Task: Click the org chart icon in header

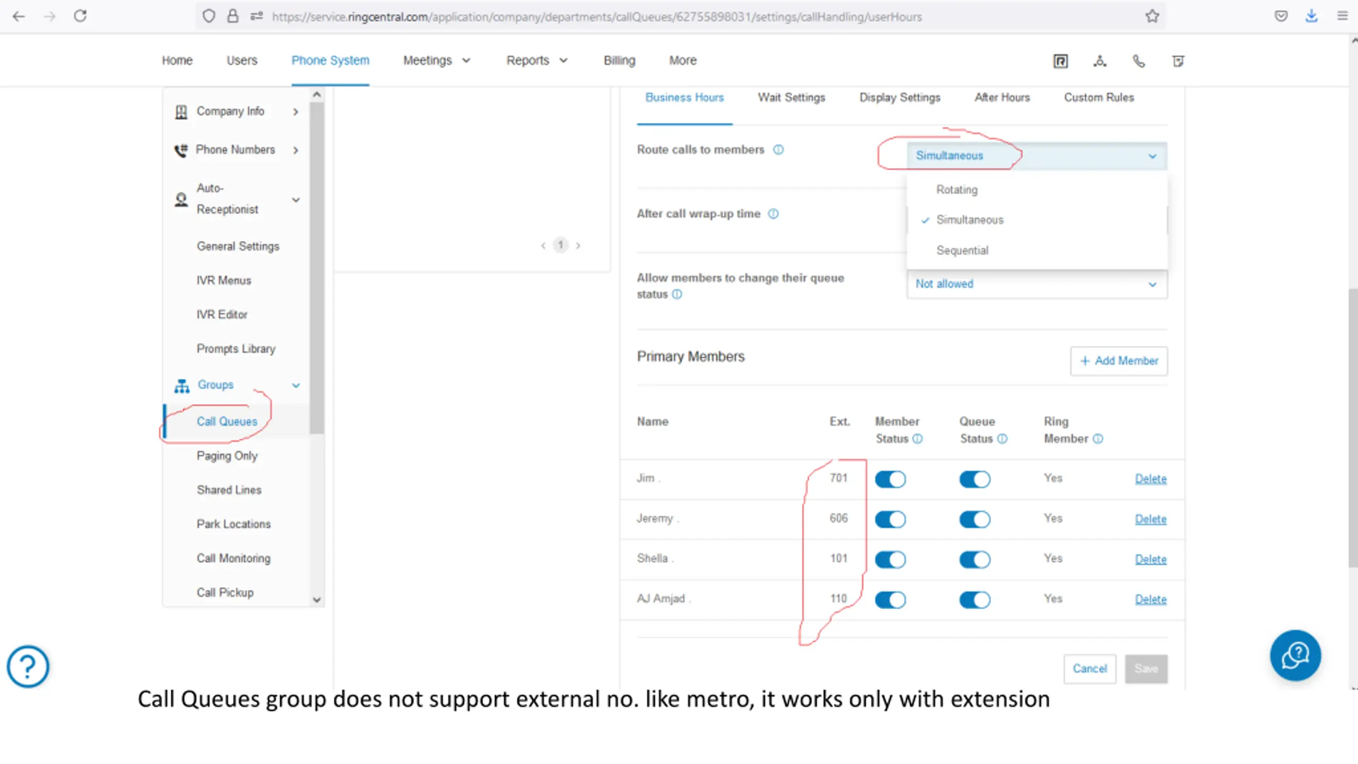Action: pos(1100,61)
